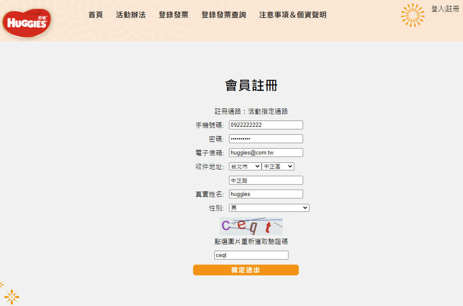Click the street address field 中正路

tap(266, 180)
